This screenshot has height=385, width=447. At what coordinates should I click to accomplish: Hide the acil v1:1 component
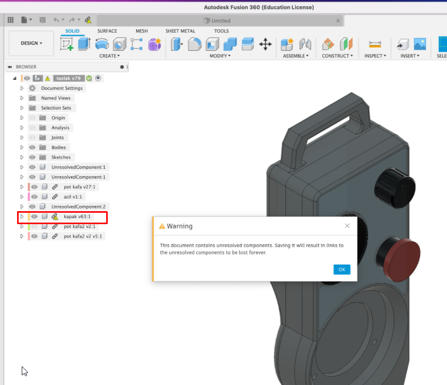coord(34,197)
